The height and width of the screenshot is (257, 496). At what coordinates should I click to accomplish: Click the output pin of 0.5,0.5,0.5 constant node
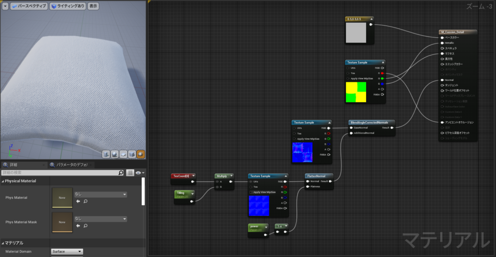371,24
